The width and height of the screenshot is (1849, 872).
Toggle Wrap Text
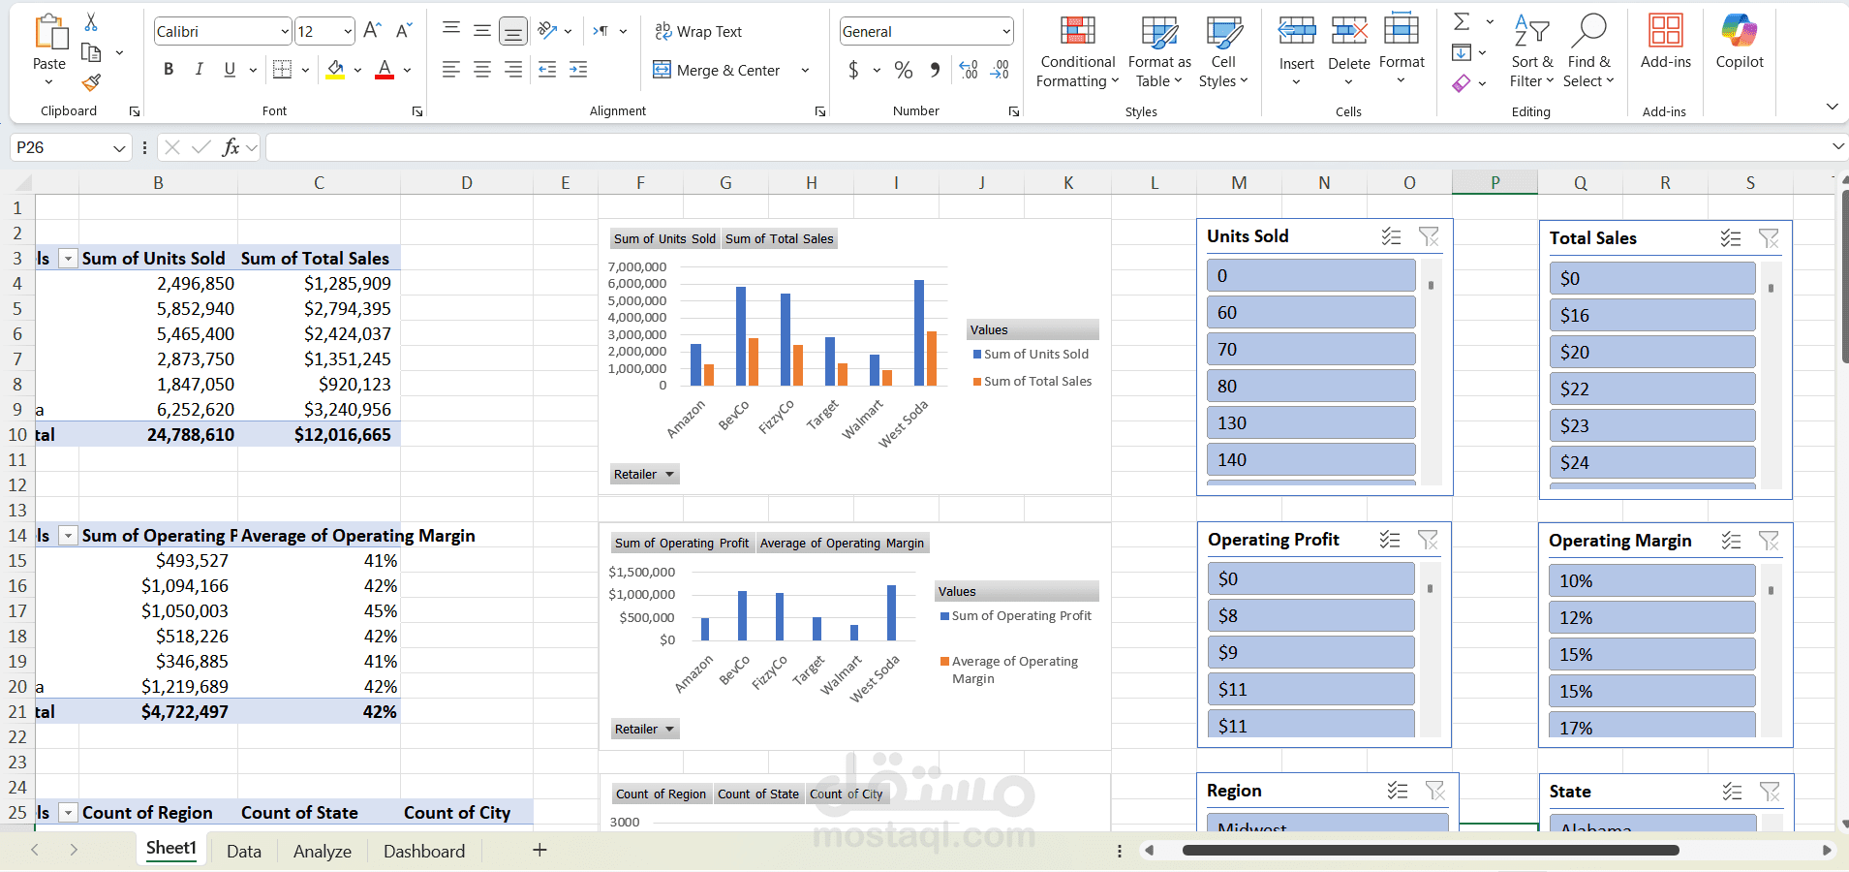click(x=698, y=32)
